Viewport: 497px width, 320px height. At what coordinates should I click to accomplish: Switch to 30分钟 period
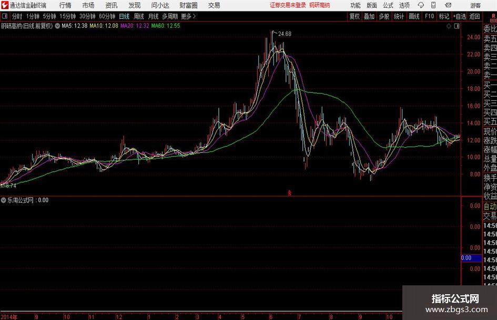[87, 16]
